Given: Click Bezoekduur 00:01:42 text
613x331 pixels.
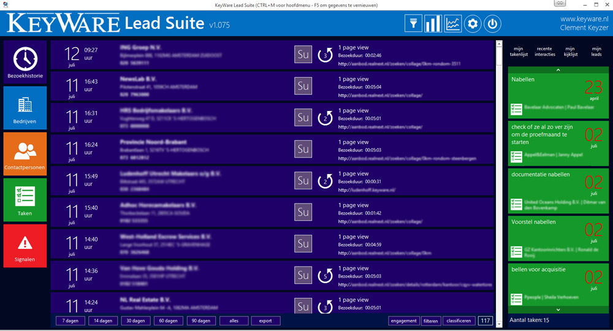Looking at the screenshot, I should pos(360,213).
